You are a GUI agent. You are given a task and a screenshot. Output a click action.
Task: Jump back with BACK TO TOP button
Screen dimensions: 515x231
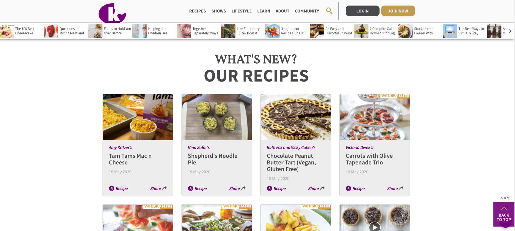(504, 214)
